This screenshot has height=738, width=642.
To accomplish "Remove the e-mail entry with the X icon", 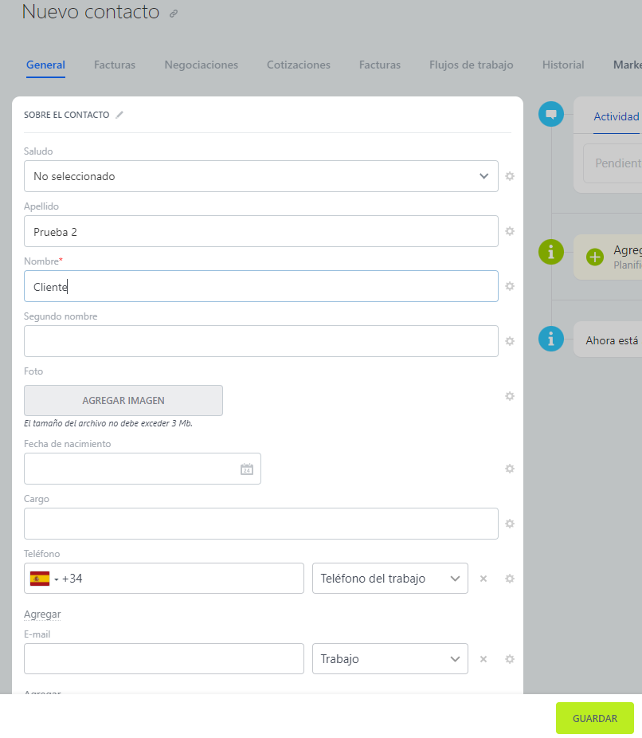I will click(x=483, y=659).
